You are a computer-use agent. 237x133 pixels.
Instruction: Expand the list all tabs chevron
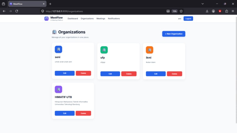point(203,4)
